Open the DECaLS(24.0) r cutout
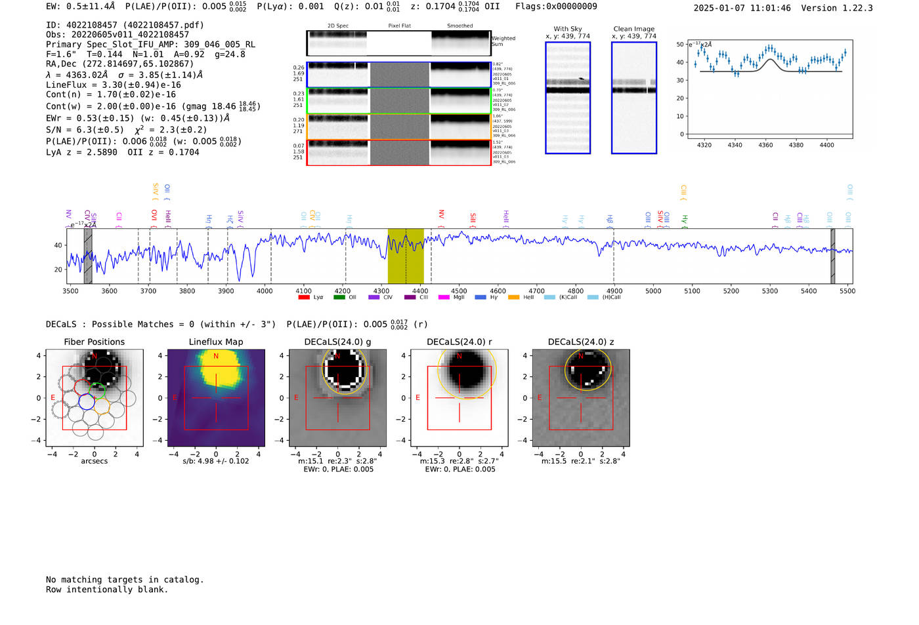Viewport: 919px width, 625px height. click(460, 398)
